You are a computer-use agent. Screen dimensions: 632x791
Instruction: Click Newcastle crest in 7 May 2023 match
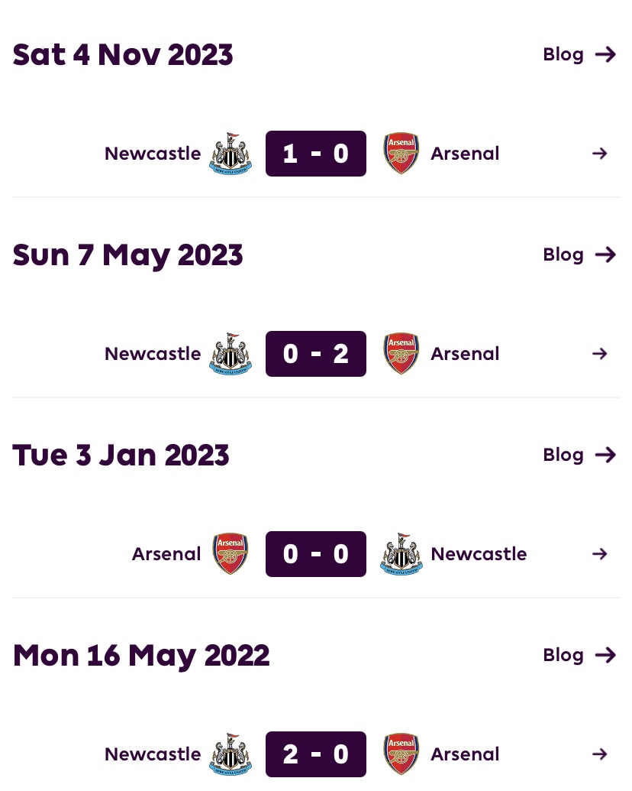230,354
